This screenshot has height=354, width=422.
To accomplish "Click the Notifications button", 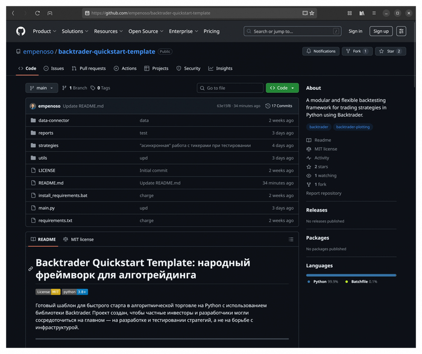I will pyautogui.click(x=321, y=51).
